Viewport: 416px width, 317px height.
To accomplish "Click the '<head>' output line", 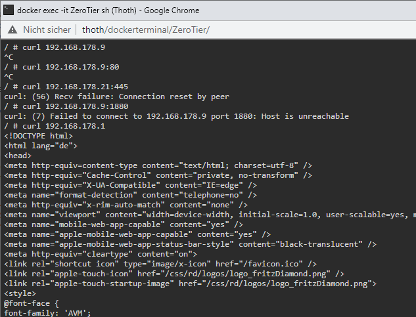I will (18, 156).
